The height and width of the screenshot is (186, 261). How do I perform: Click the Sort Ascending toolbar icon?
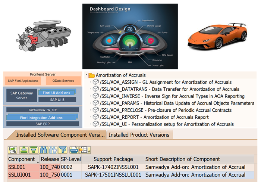[24, 150]
